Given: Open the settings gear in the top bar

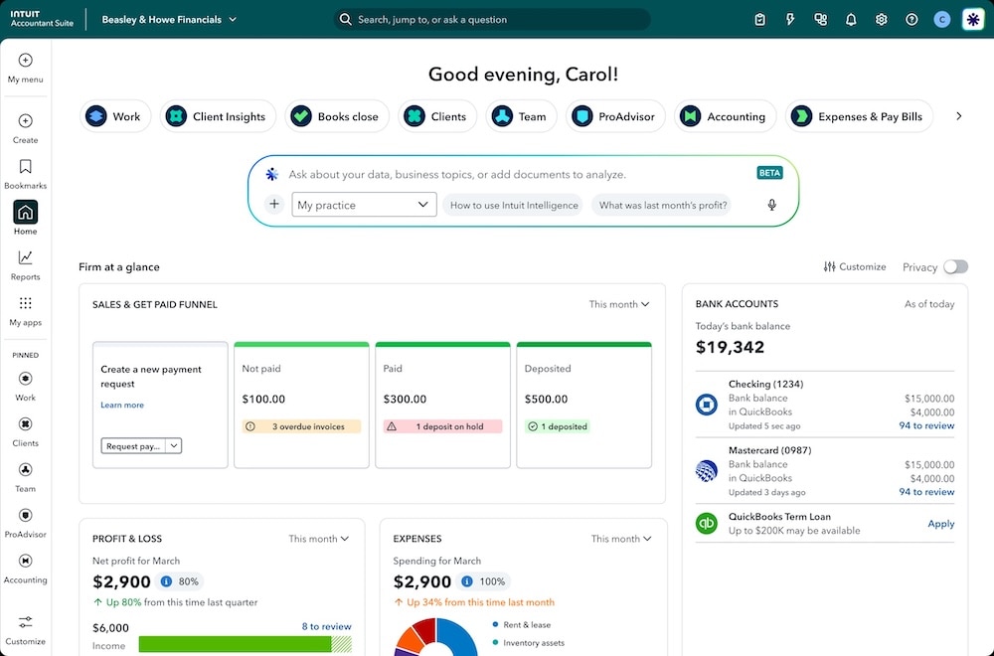Looking at the screenshot, I should [x=881, y=18].
